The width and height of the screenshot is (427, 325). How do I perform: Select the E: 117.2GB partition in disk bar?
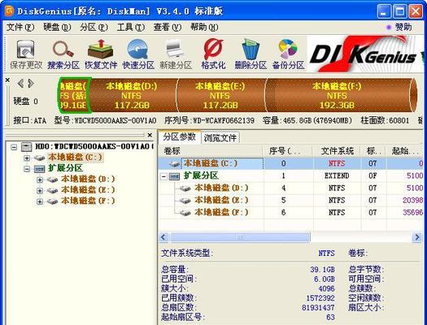pos(220,95)
